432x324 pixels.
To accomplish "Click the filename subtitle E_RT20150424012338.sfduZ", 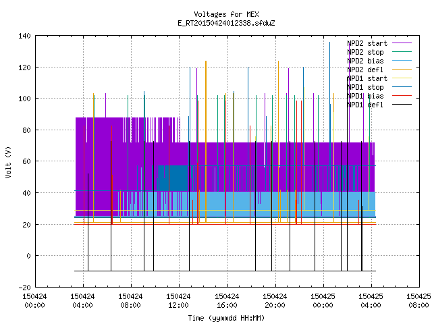I will [226, 23].
